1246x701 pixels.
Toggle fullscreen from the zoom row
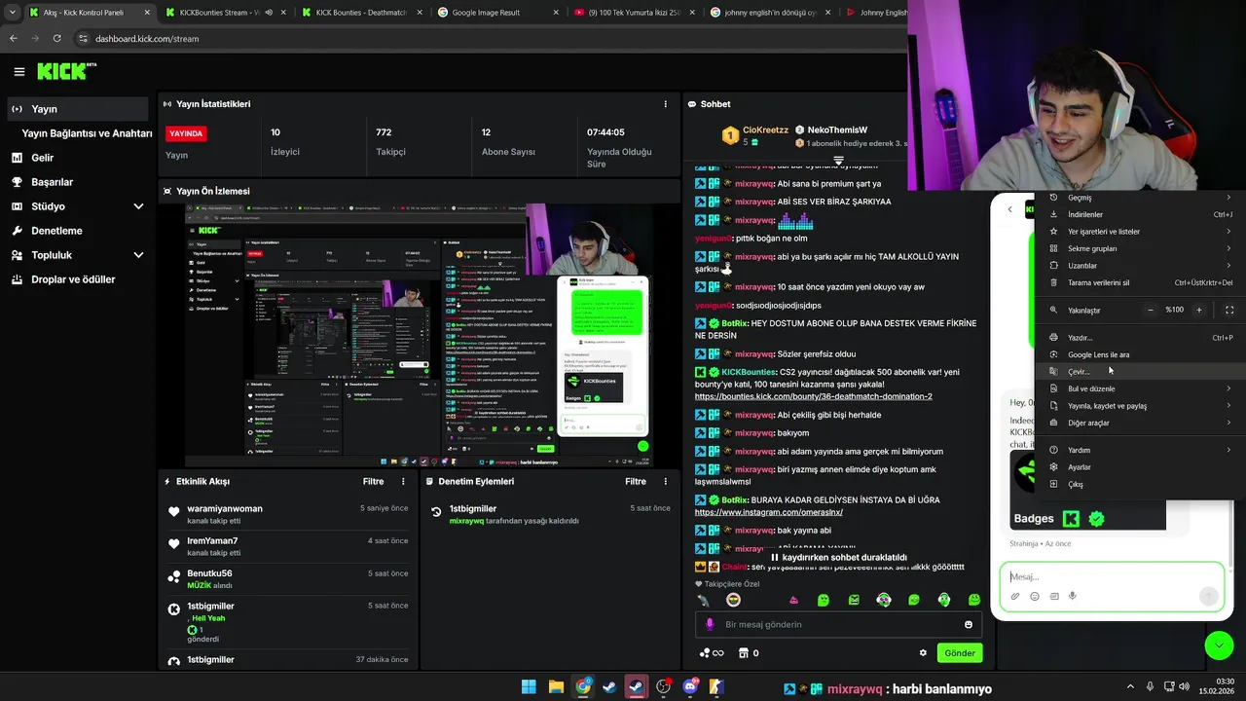click(1229, 310)
